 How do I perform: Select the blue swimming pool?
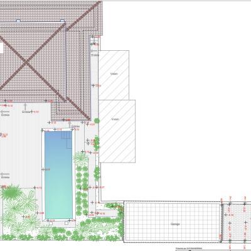click(58, 175)
